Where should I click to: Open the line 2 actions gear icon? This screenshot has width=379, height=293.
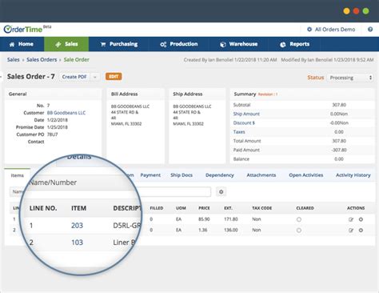[361, 230]
